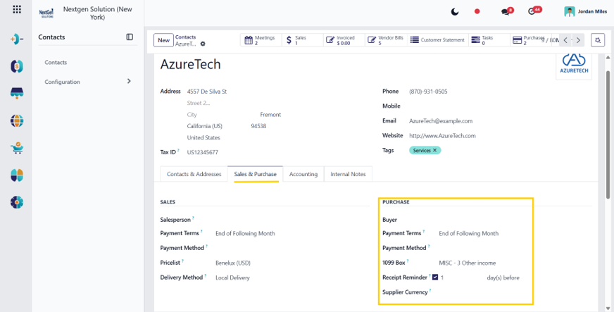Open the globe website app icon

(17, 121)
